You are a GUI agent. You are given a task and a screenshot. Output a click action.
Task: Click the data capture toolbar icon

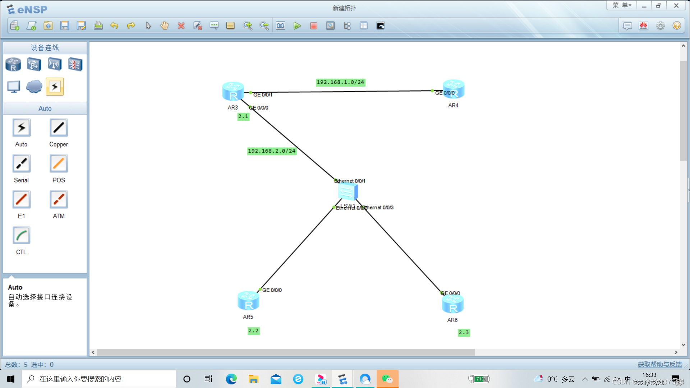coord(330,26)
